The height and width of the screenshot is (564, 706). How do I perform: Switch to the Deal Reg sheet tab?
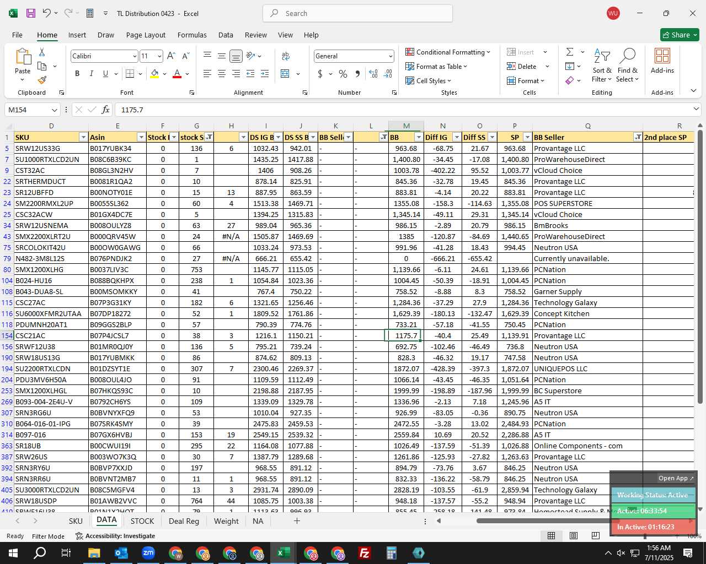184,521
